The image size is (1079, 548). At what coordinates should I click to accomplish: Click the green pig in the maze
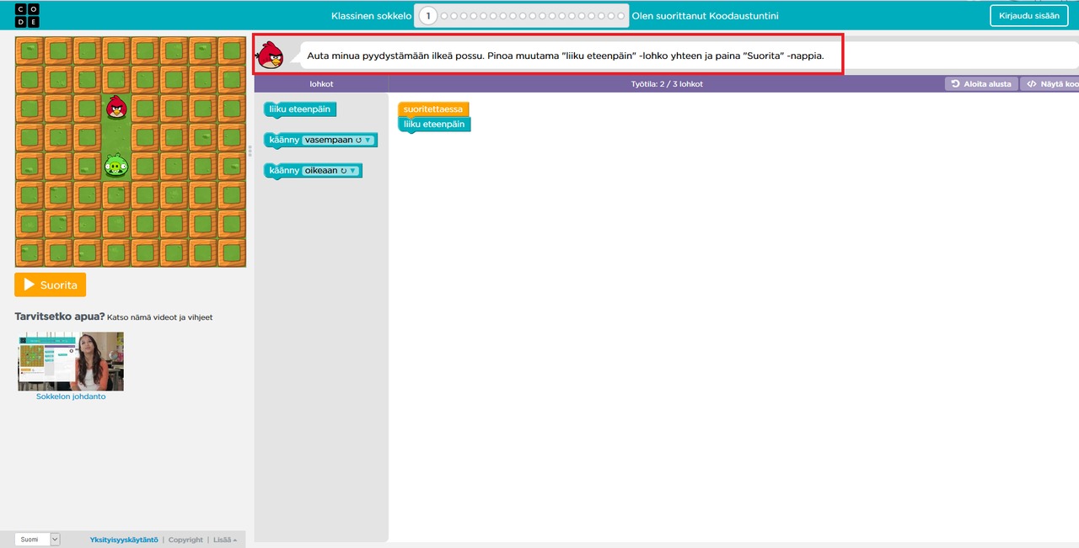116,165
